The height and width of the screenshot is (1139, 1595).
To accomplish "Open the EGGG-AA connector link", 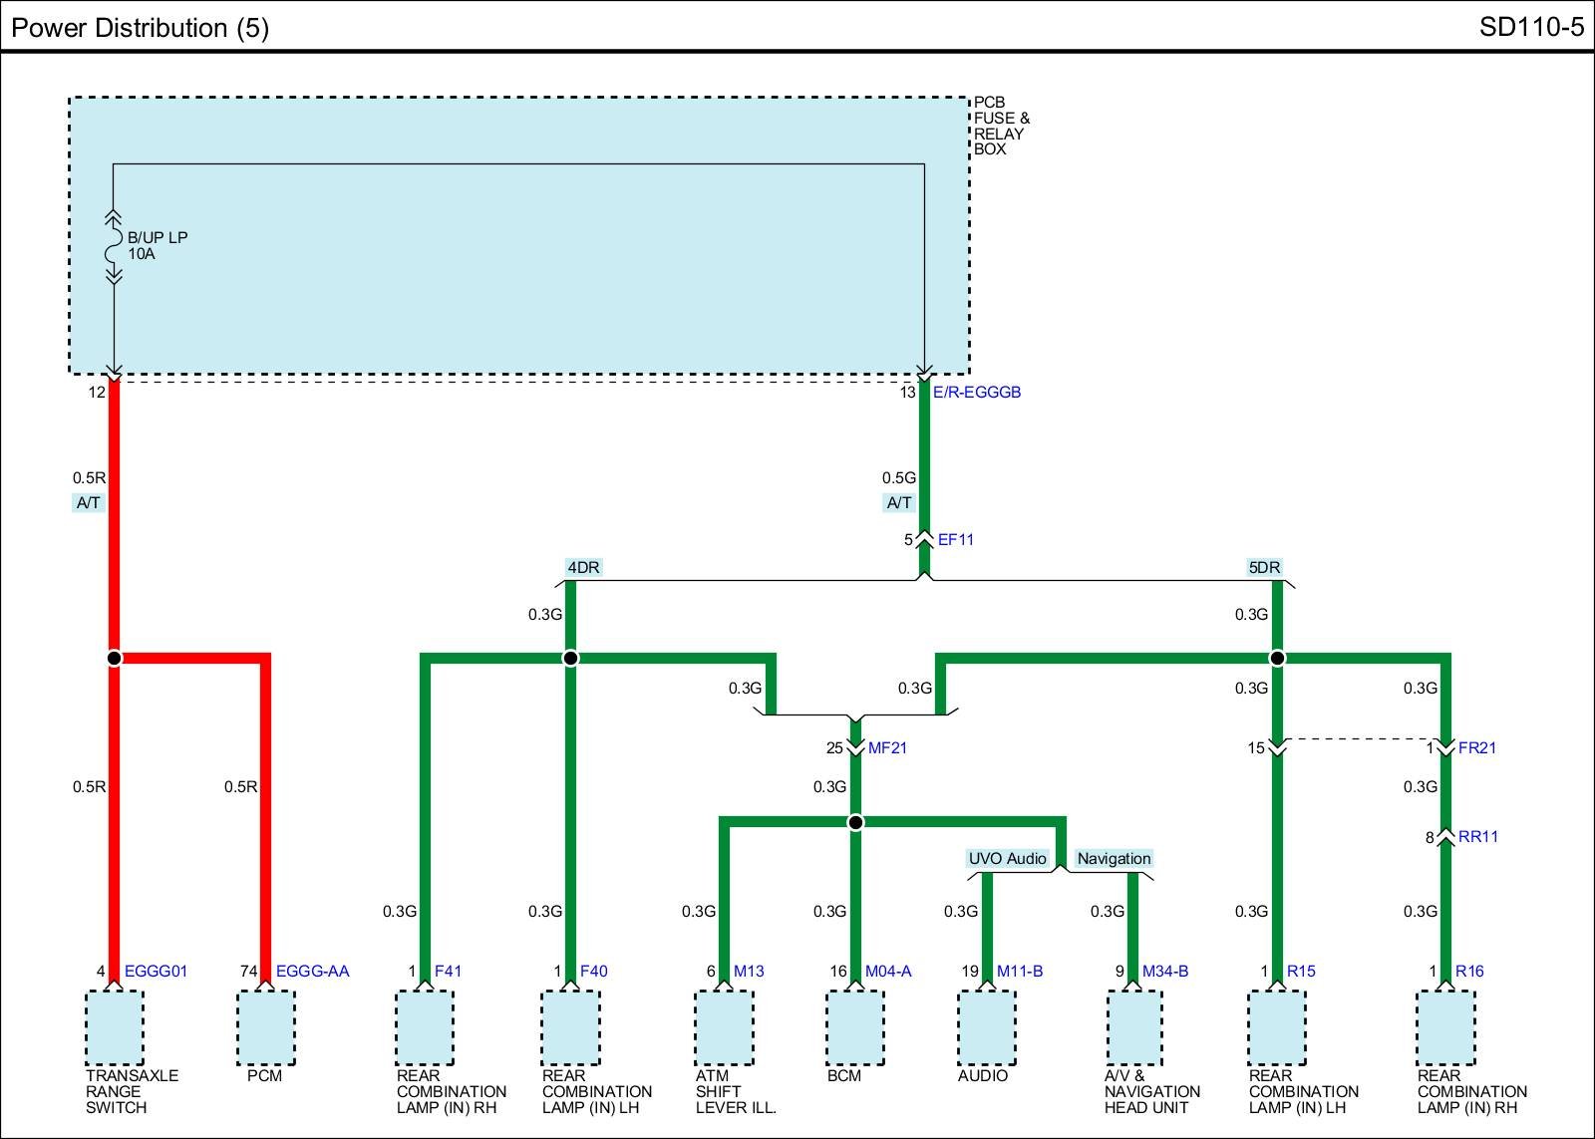I will 312,972.
